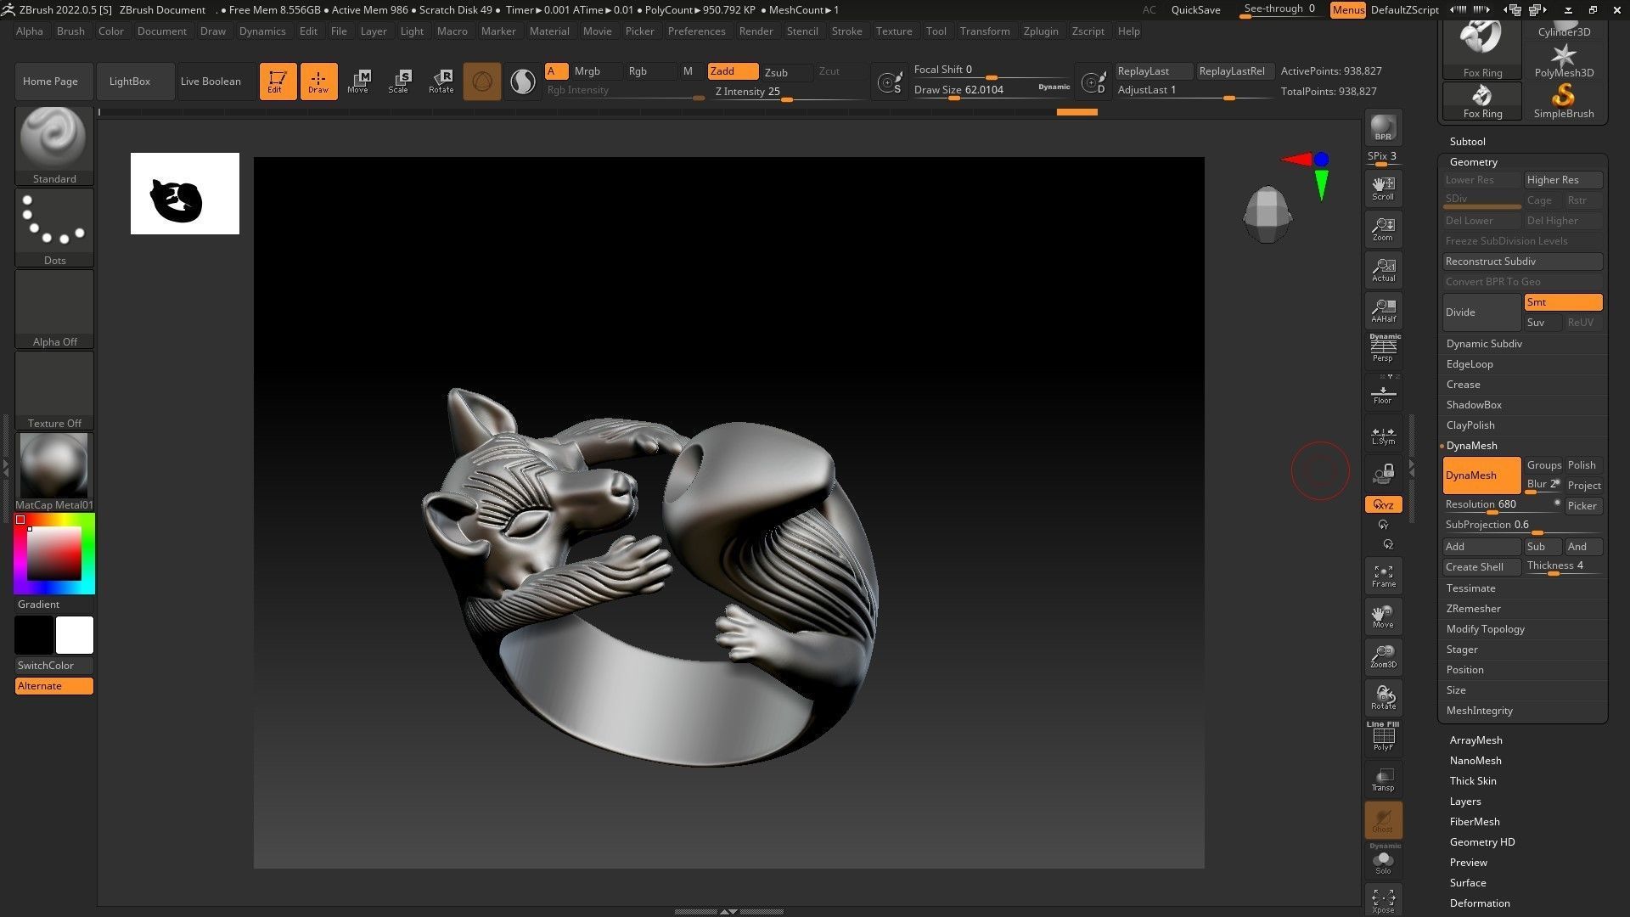Select the Scroll canvas icon
This screenshot has width=1630, height=917.
(x=1383, y=188)
